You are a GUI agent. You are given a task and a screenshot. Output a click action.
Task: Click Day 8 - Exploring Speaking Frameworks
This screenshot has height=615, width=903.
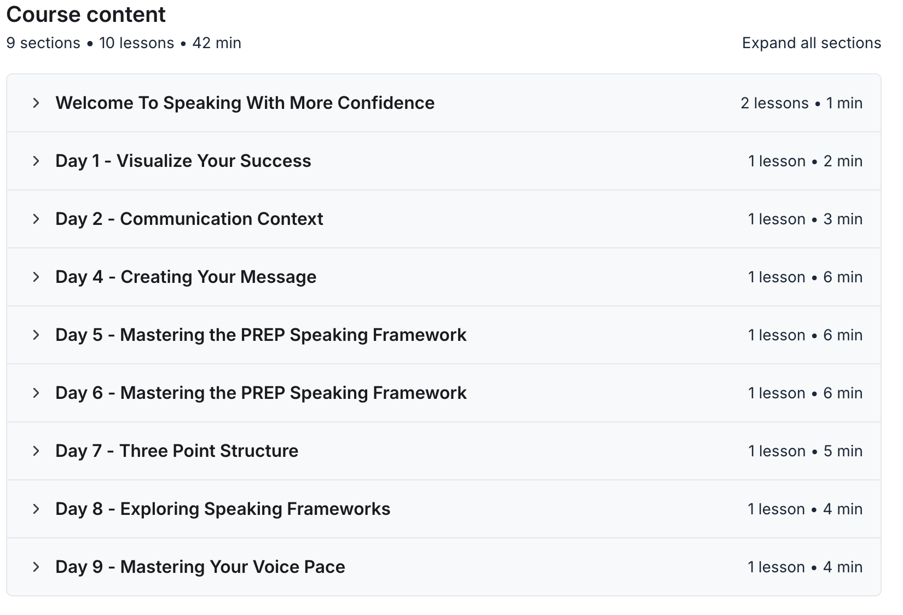(223, 509)
